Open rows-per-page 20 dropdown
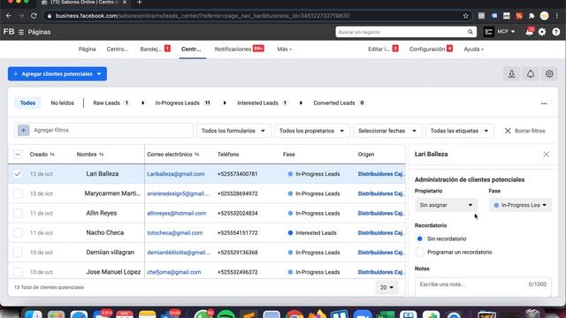The image size is (566, 318). [x=386, y=287]
